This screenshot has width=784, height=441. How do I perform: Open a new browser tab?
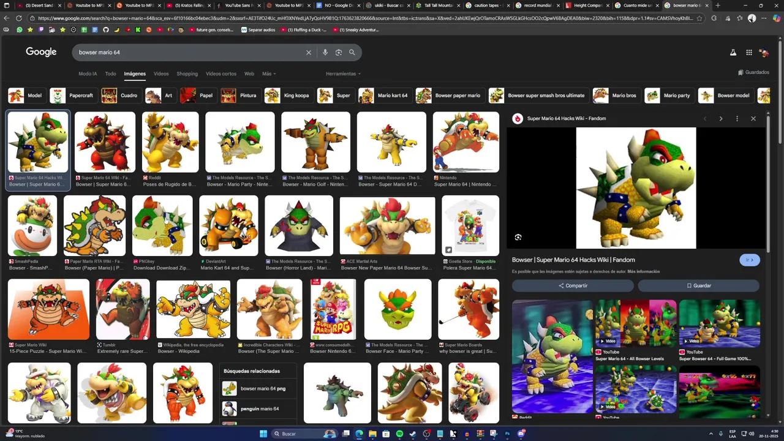tap(718, 6)
